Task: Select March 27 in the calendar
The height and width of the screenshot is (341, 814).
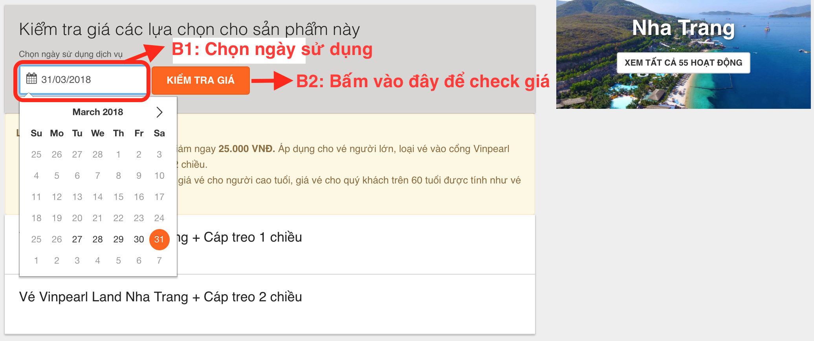Action: tap(77, 239)
